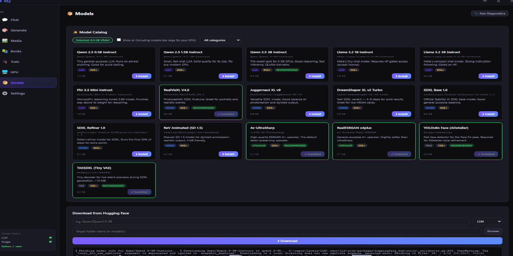This screenshot has height=256, width=513.
Task: Open the Media section
Action: pyautogui.click(x=16, y=41)
